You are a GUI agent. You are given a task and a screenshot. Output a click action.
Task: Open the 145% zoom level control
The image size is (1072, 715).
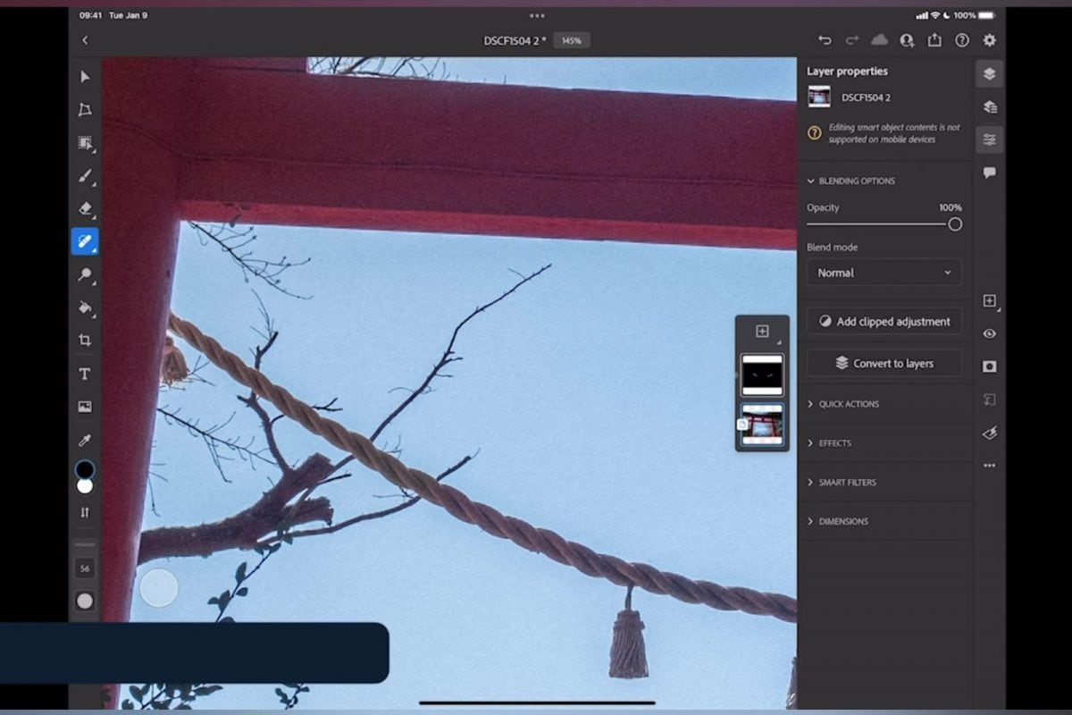[x=572, y=40]
